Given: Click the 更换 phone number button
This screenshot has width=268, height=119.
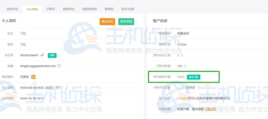Looking at the screenshot, I should 52,55.
